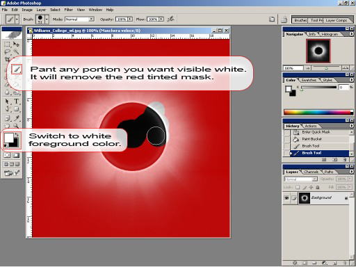356x267 pixels.
Task: Select the Notes tool
Action: click(x=7, y=118)
